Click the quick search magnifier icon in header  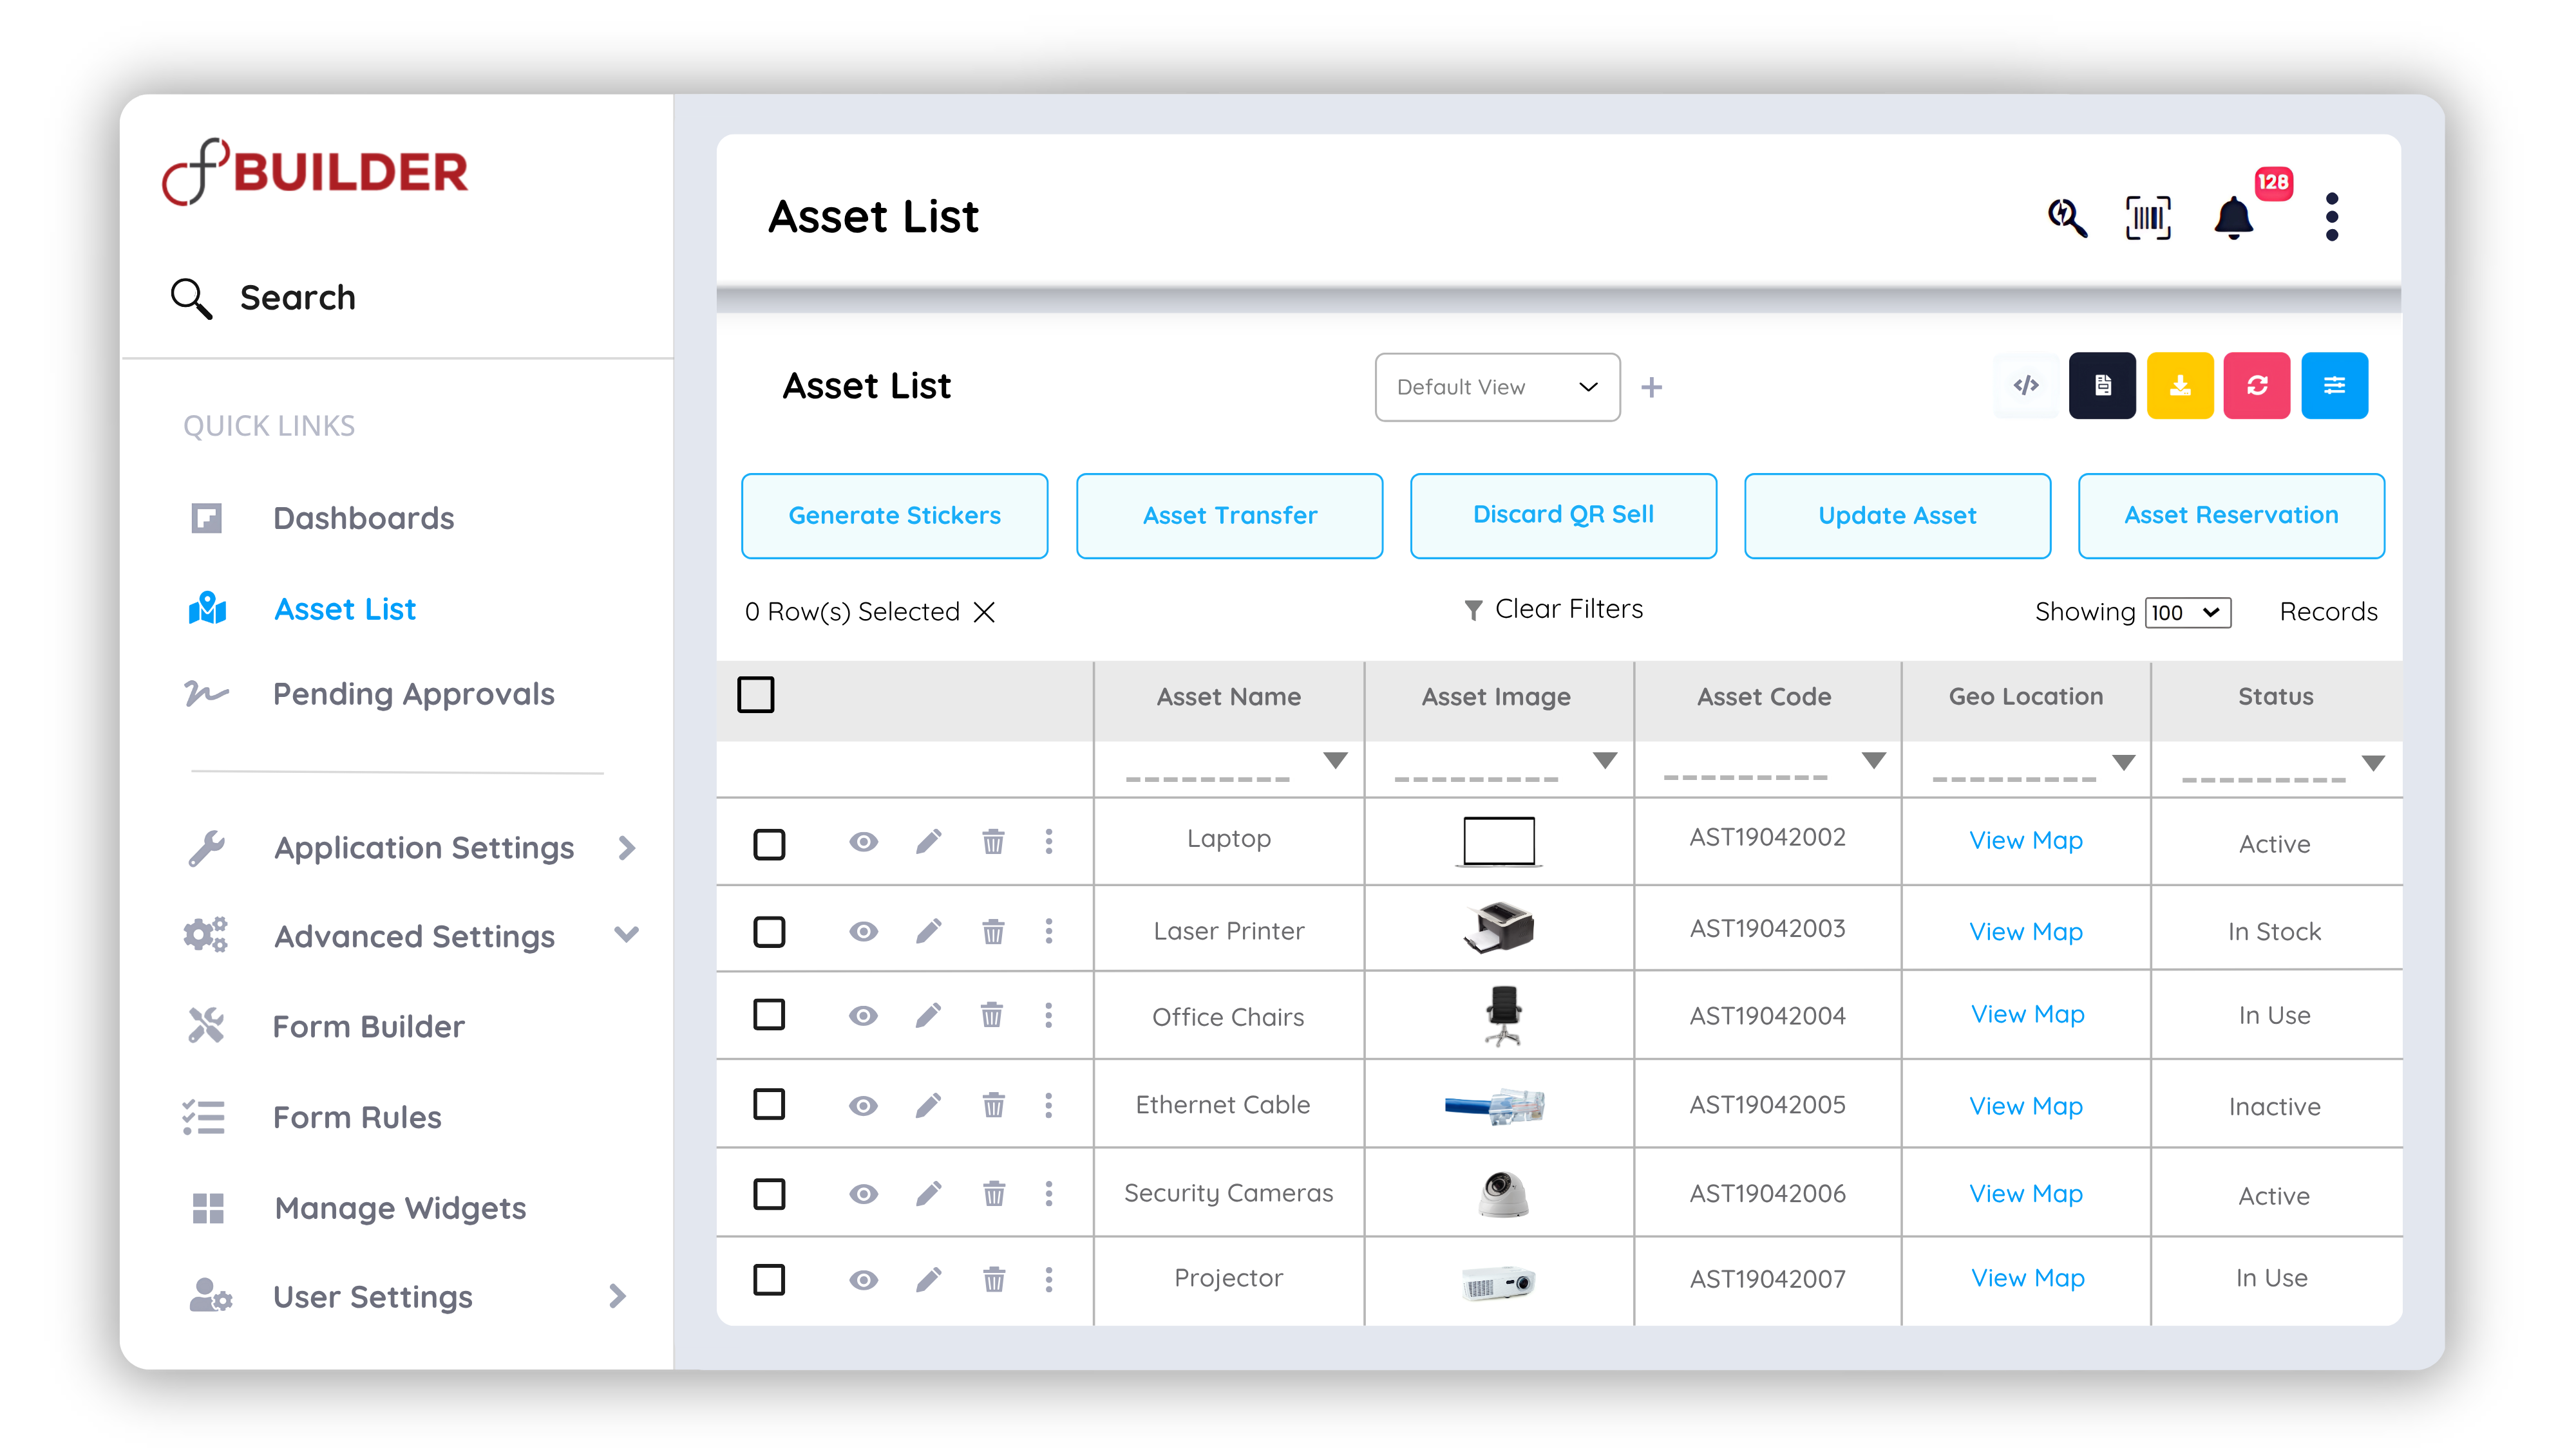coord(2067,217)
